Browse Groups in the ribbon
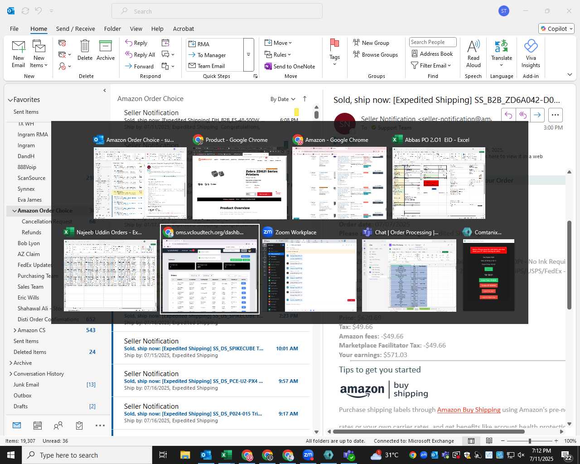 tap(375, 54)
